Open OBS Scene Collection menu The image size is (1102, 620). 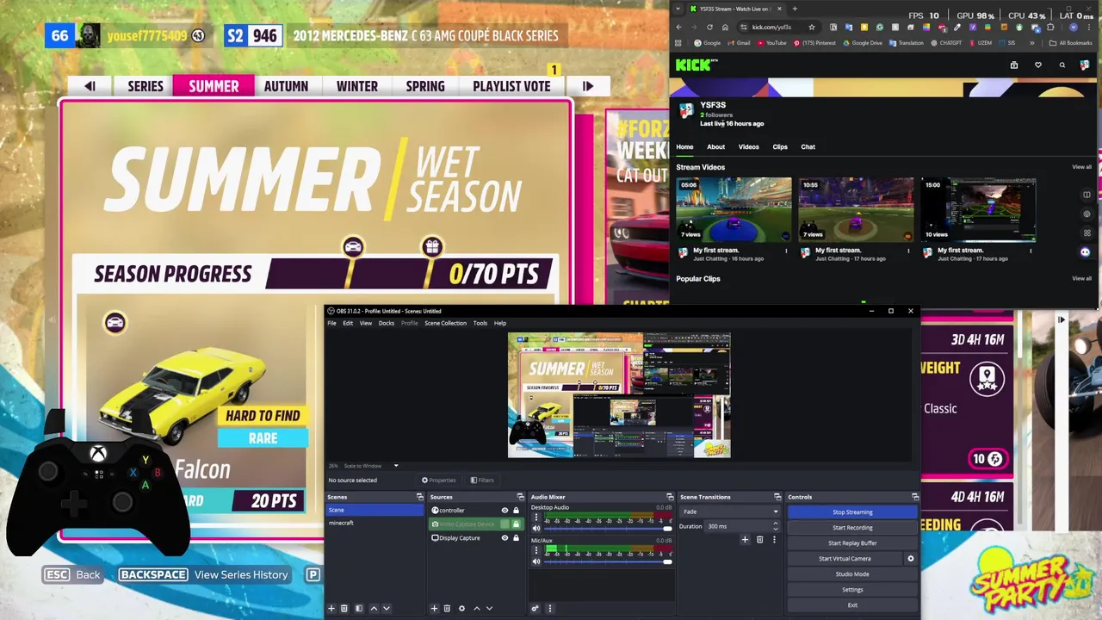click(x=445, y=323)
